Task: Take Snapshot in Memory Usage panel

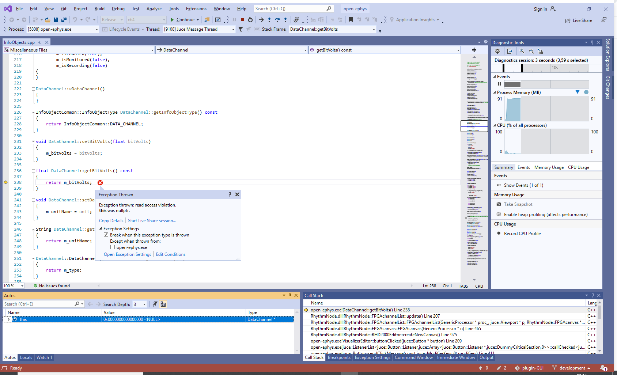Action: [518, 204]
